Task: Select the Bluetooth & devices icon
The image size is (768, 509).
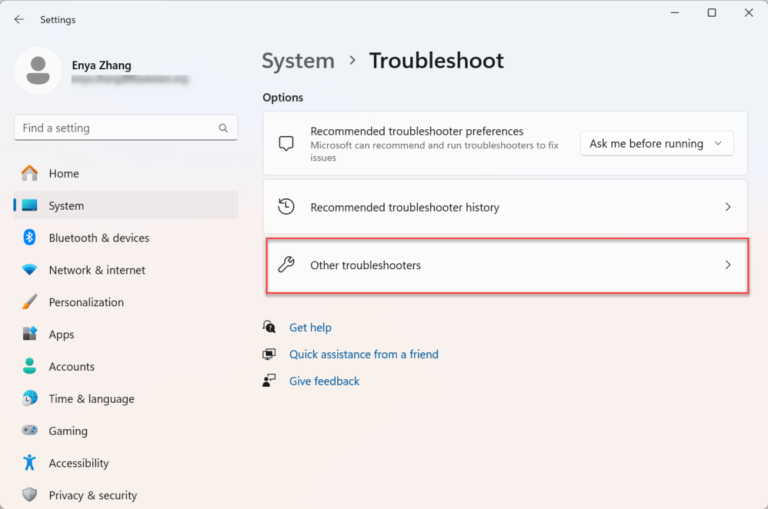Action: 29,237
